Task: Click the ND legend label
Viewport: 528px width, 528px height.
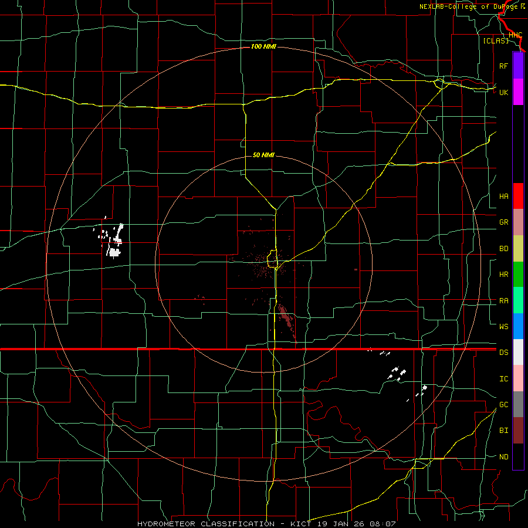Action: (503, 457)
